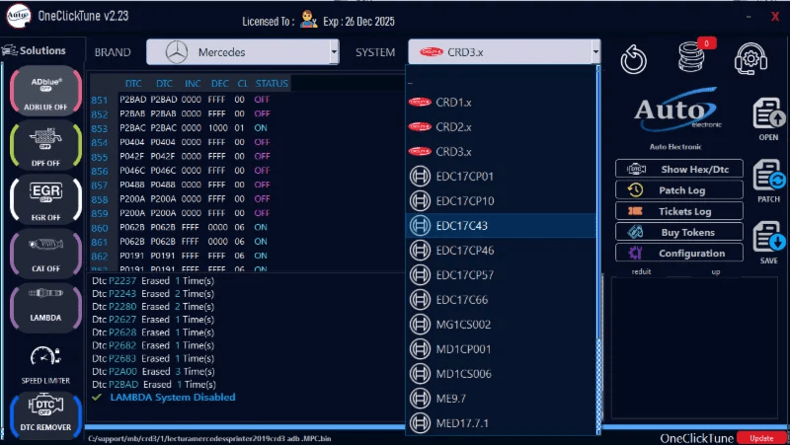Screen dimensions: 790x445
Task: Click the BRAND dropdown arrow
Action: (334, 52)
